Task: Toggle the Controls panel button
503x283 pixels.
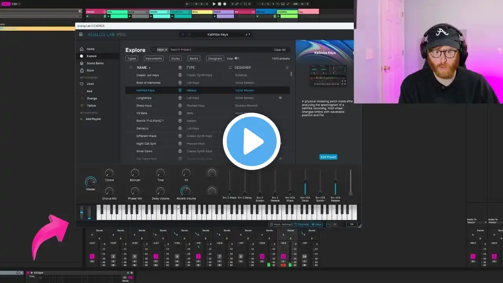Action: 301,224
